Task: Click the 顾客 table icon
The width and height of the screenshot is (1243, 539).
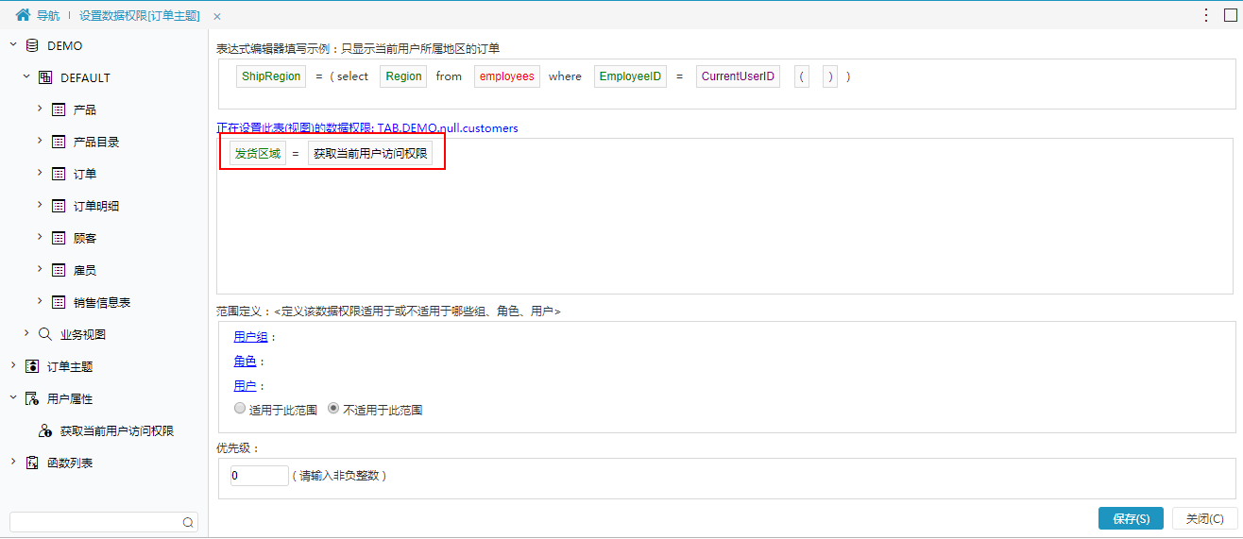Action: pos(59,238)
